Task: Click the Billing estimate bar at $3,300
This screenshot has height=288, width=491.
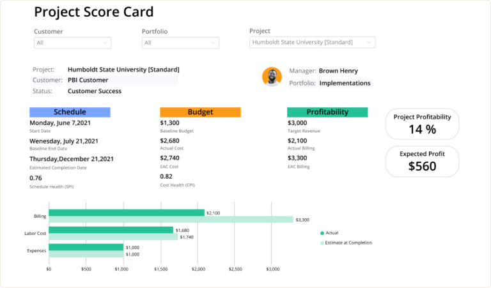Action: (171, 220)
